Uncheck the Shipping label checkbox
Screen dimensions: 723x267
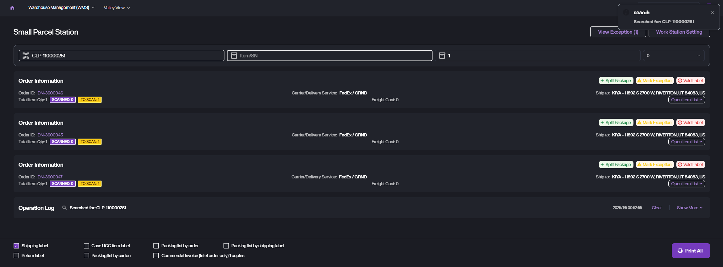click(x=16, y=246)
